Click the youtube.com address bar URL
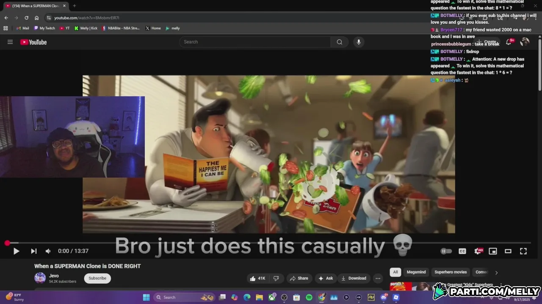 (87, 18)
